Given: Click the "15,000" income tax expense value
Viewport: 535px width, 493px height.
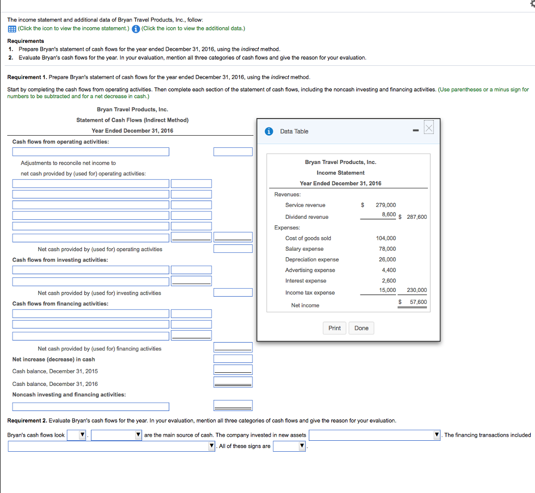Looking at the screenshot, I should [388, 290].
